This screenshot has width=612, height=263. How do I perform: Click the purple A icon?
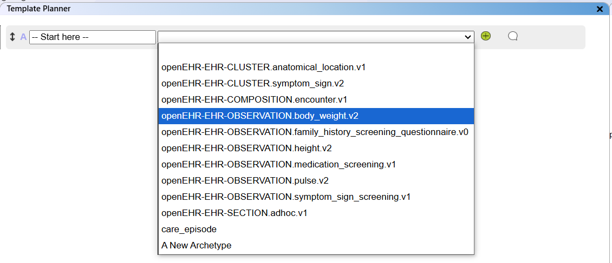pyautogui.click(x=23, y=37)
